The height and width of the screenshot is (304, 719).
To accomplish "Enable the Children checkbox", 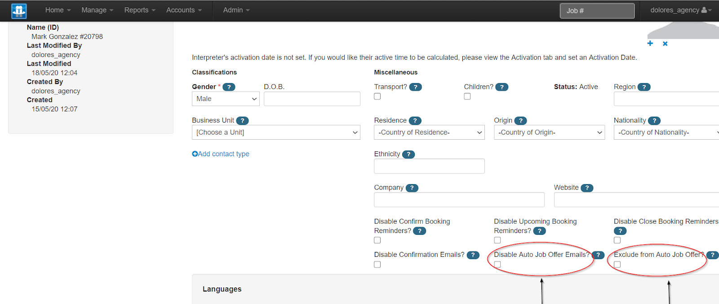I will point(467,97).
